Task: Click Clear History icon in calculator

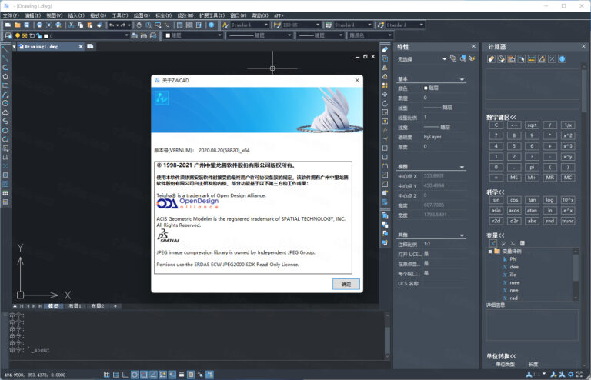Action: click(501, 59)
